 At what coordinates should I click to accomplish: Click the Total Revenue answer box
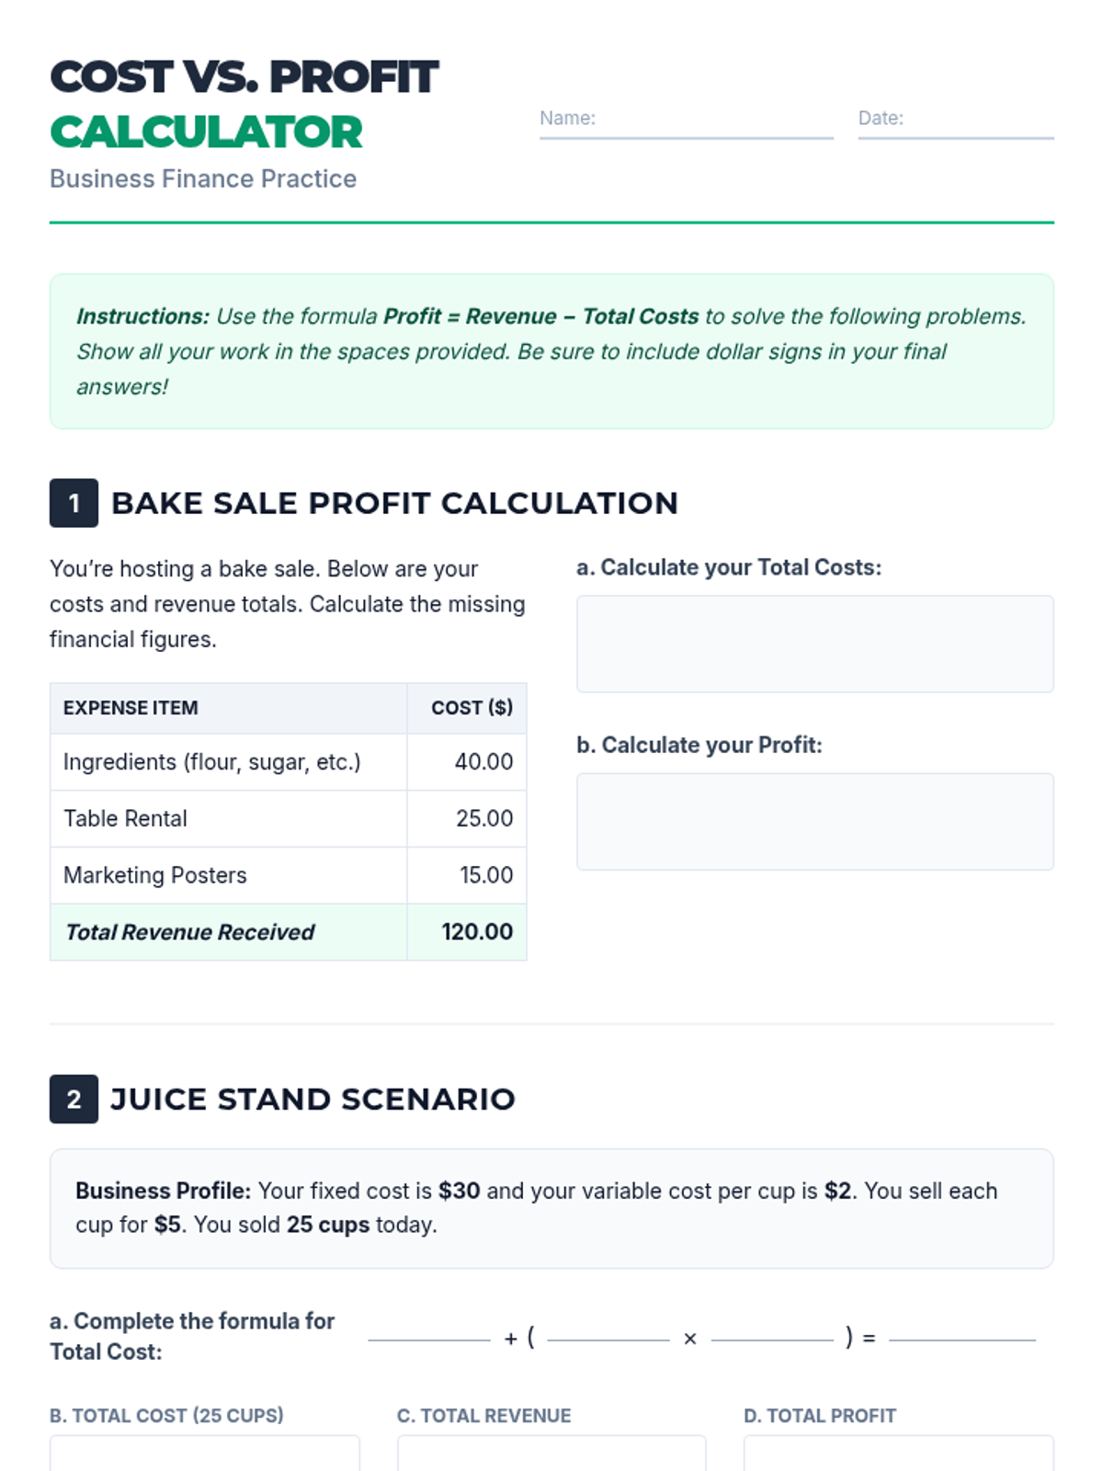[551, 1454]
